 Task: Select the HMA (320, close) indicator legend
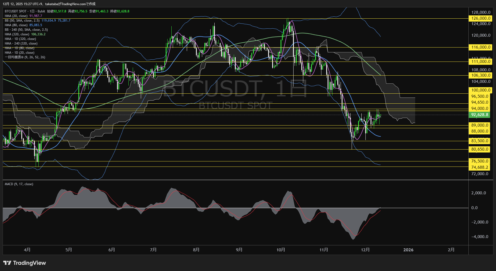tap(17, 34)
